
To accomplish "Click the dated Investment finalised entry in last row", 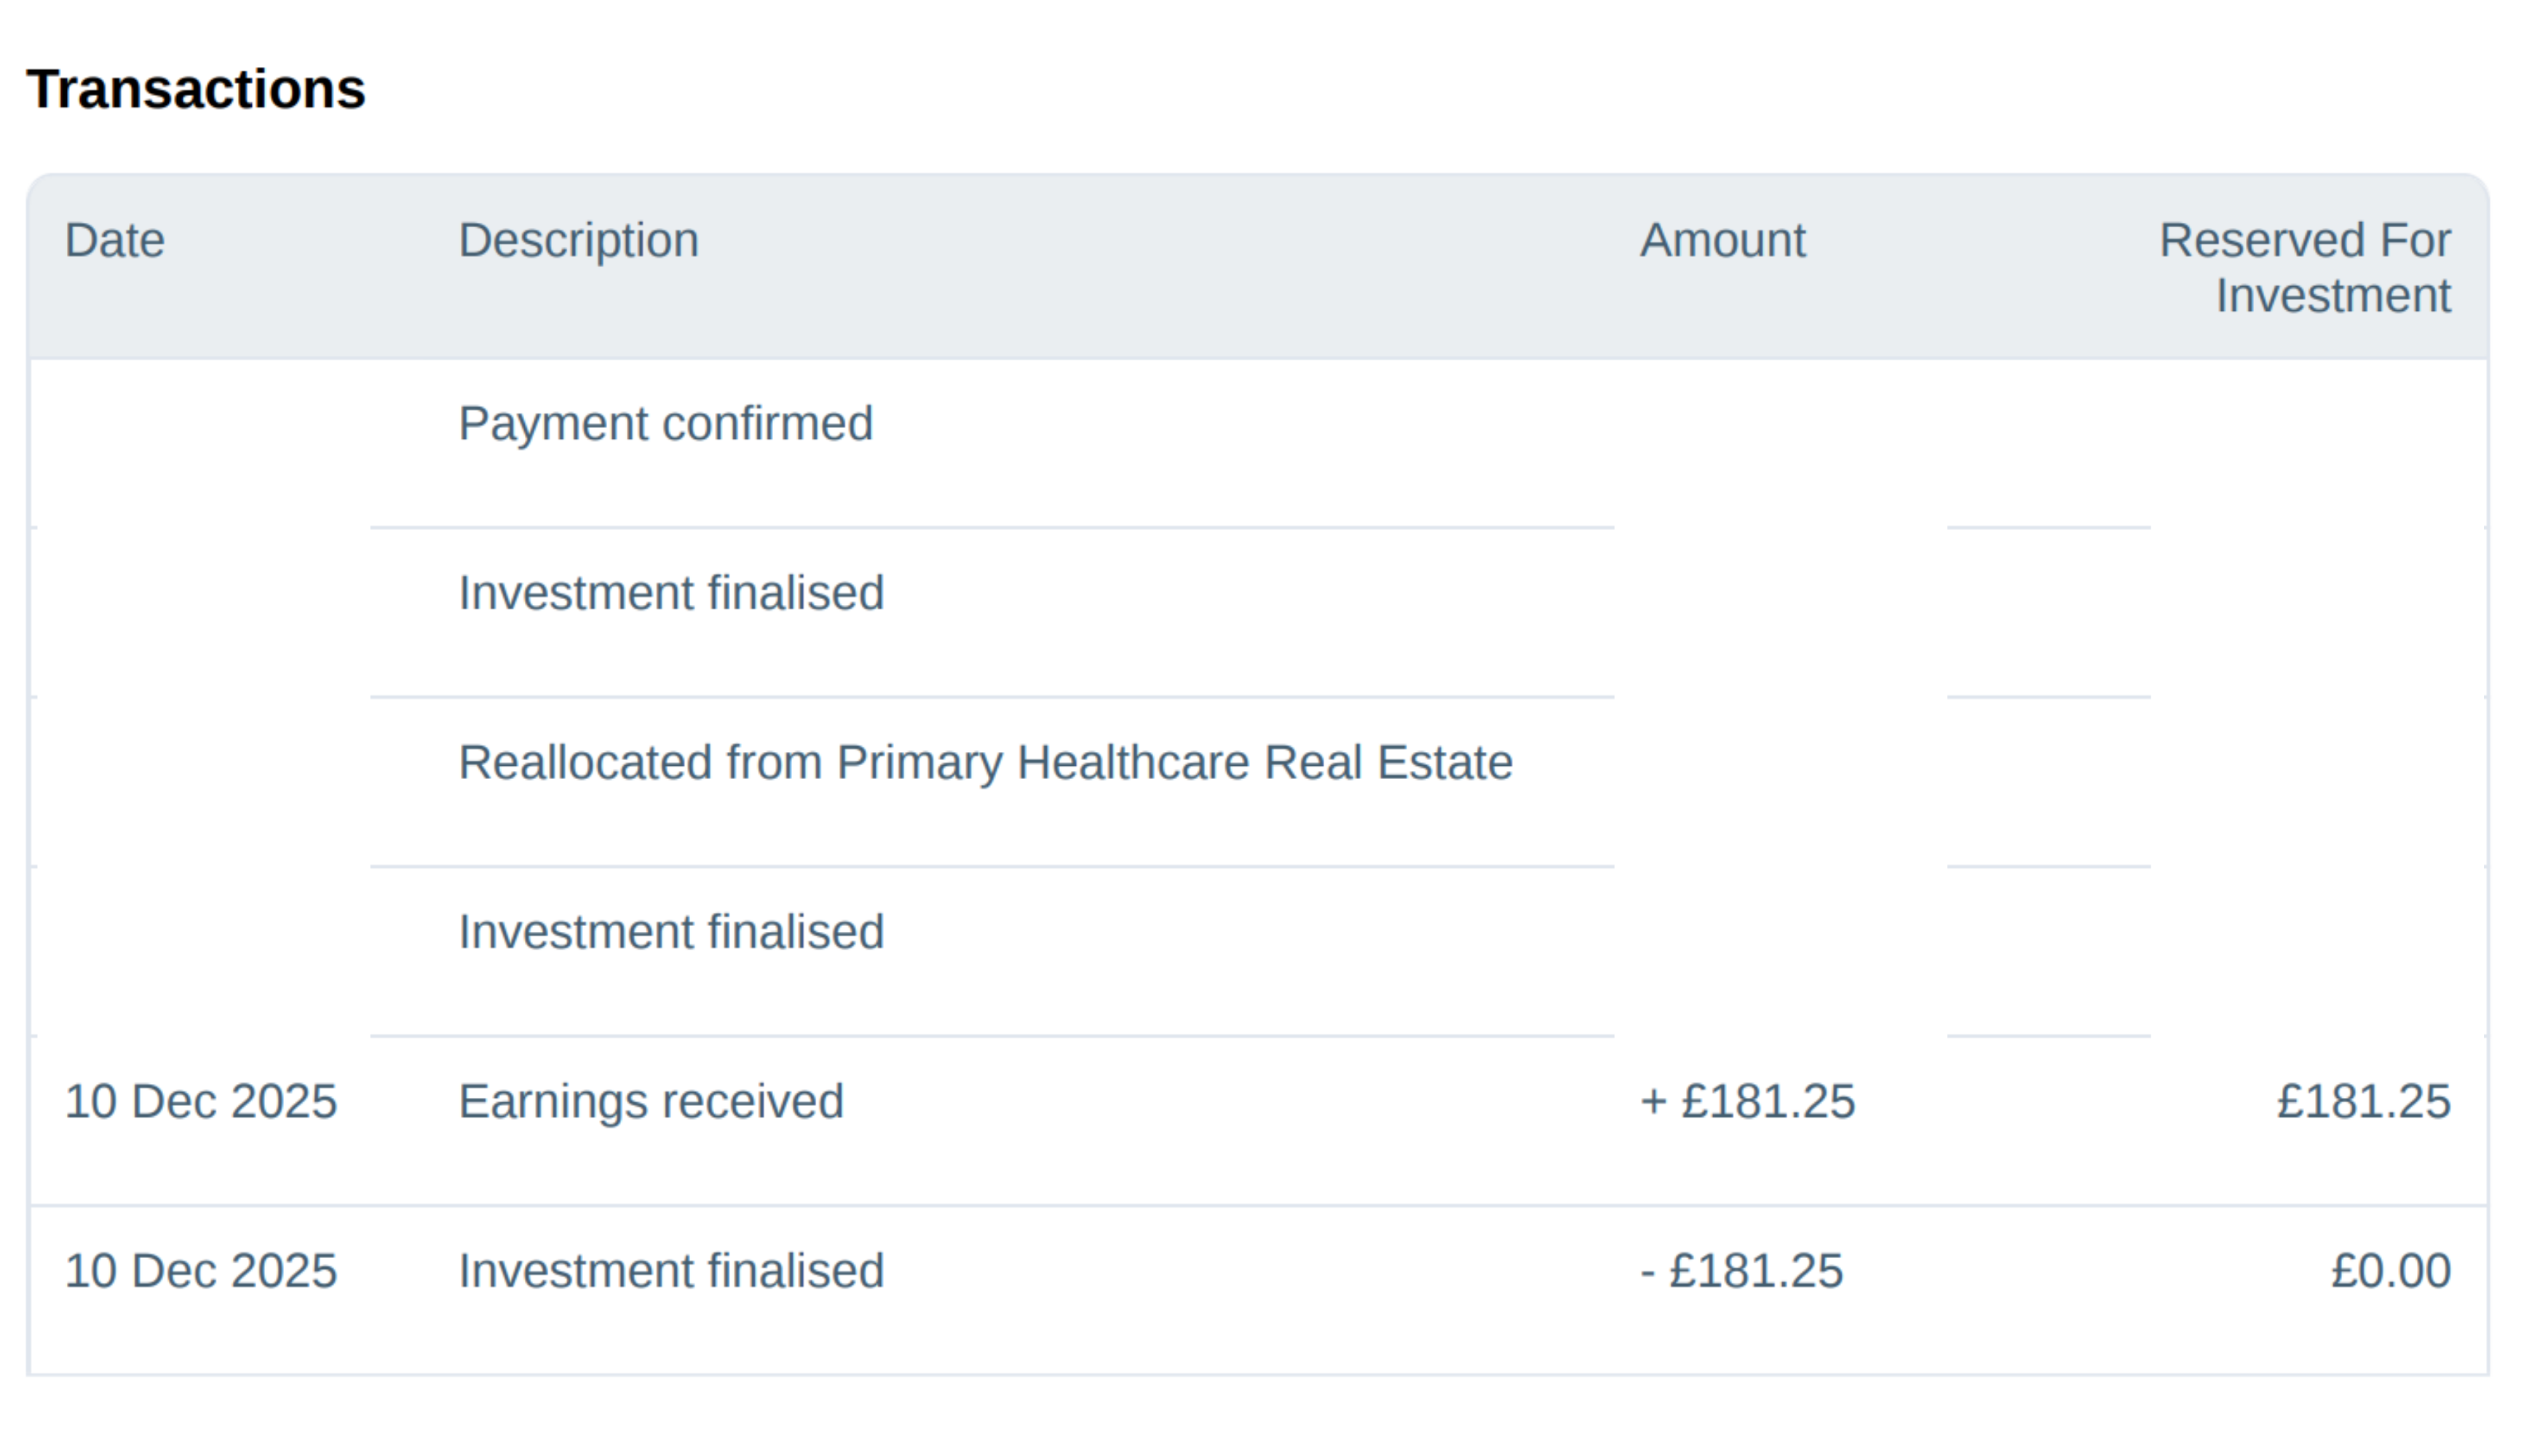I will tap(671, 1271).
